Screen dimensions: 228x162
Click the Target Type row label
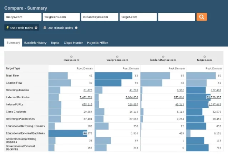coord(13,69)
